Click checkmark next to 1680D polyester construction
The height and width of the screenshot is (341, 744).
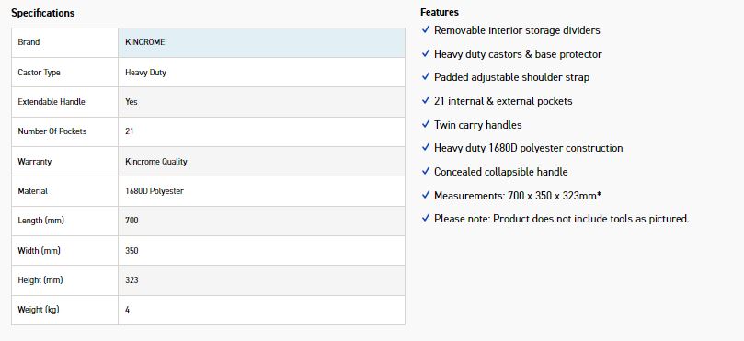click(x=426, y=147)
